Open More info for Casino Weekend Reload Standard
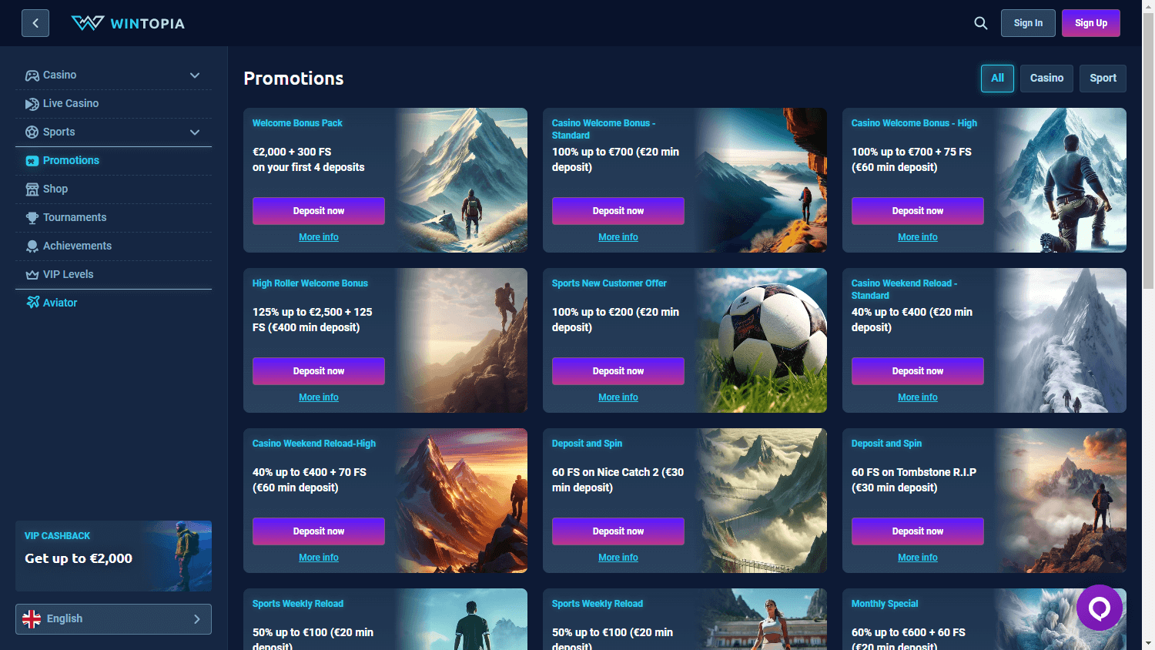 click(x=918, y=397)
